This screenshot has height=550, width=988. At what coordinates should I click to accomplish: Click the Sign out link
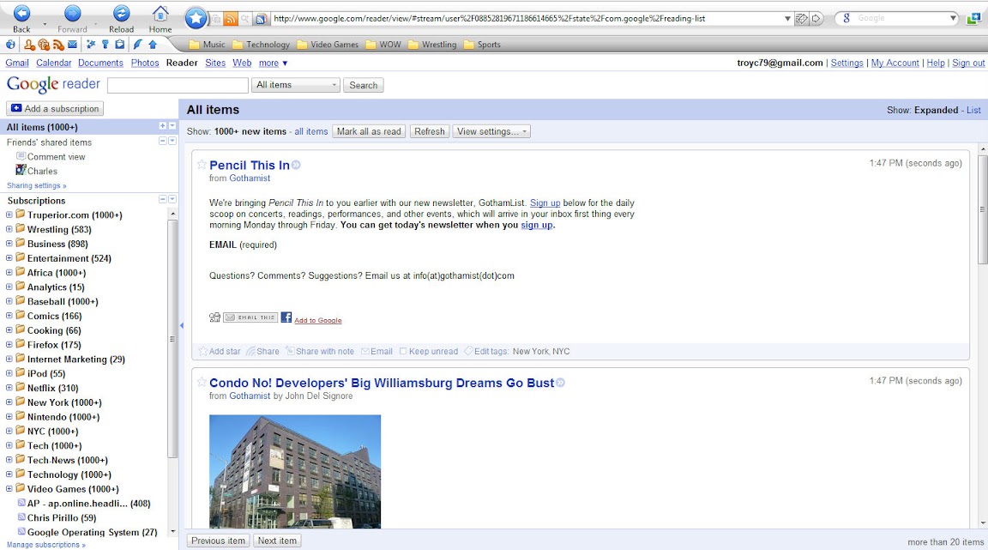(x=967, y=63)
